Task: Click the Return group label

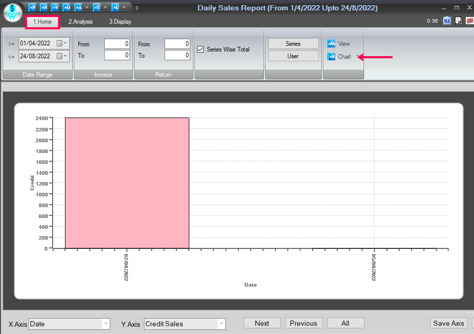Action: (163, 75)
